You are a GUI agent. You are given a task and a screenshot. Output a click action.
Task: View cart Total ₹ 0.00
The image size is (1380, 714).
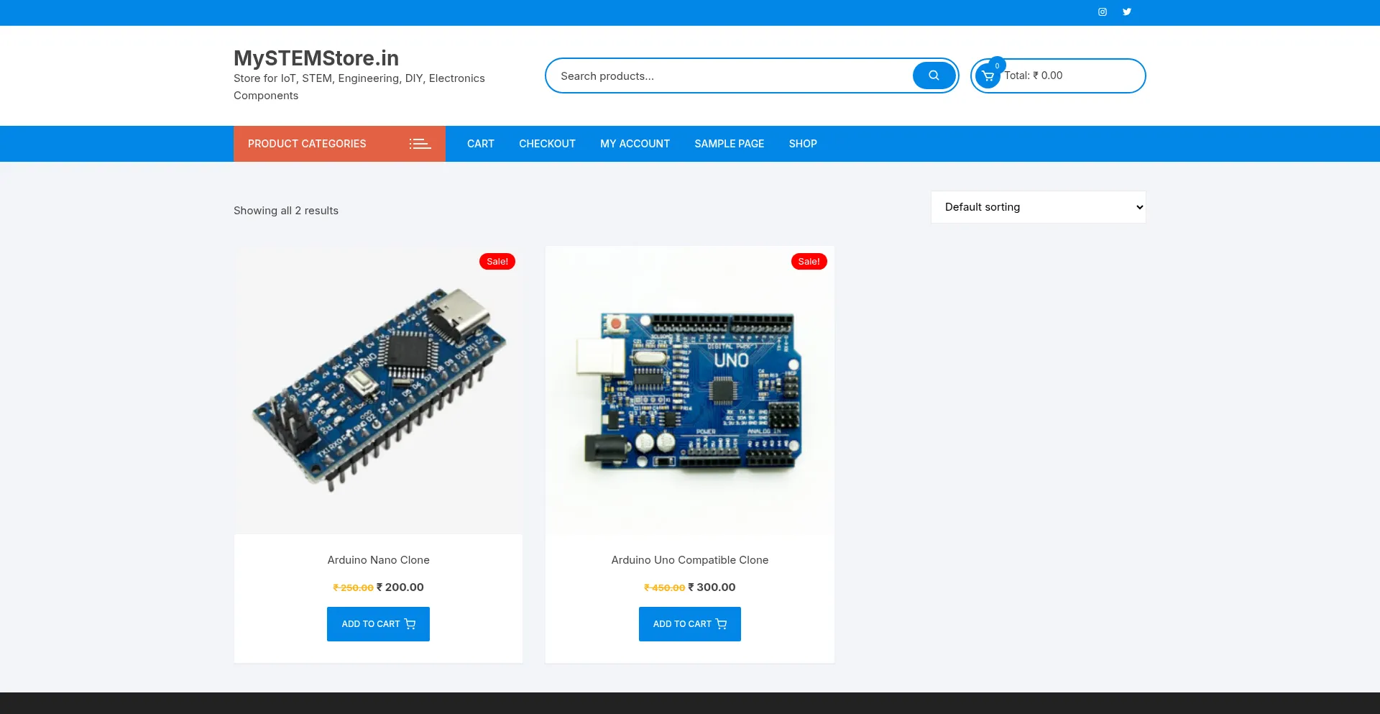[x=1033, y=75]
